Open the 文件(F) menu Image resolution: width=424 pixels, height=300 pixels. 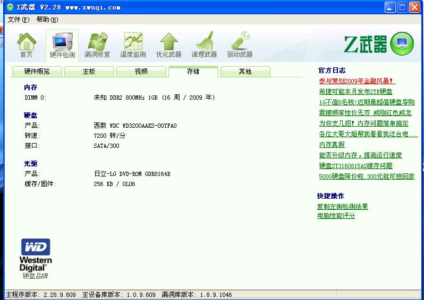point(19,20)
